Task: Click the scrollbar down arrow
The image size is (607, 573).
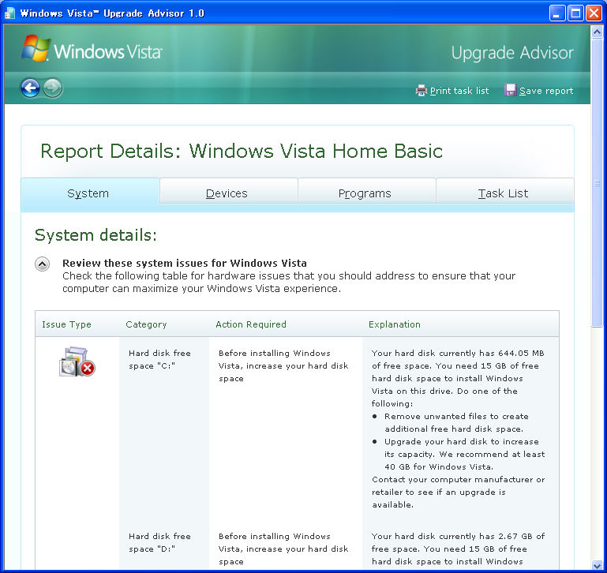Action: 597,565
